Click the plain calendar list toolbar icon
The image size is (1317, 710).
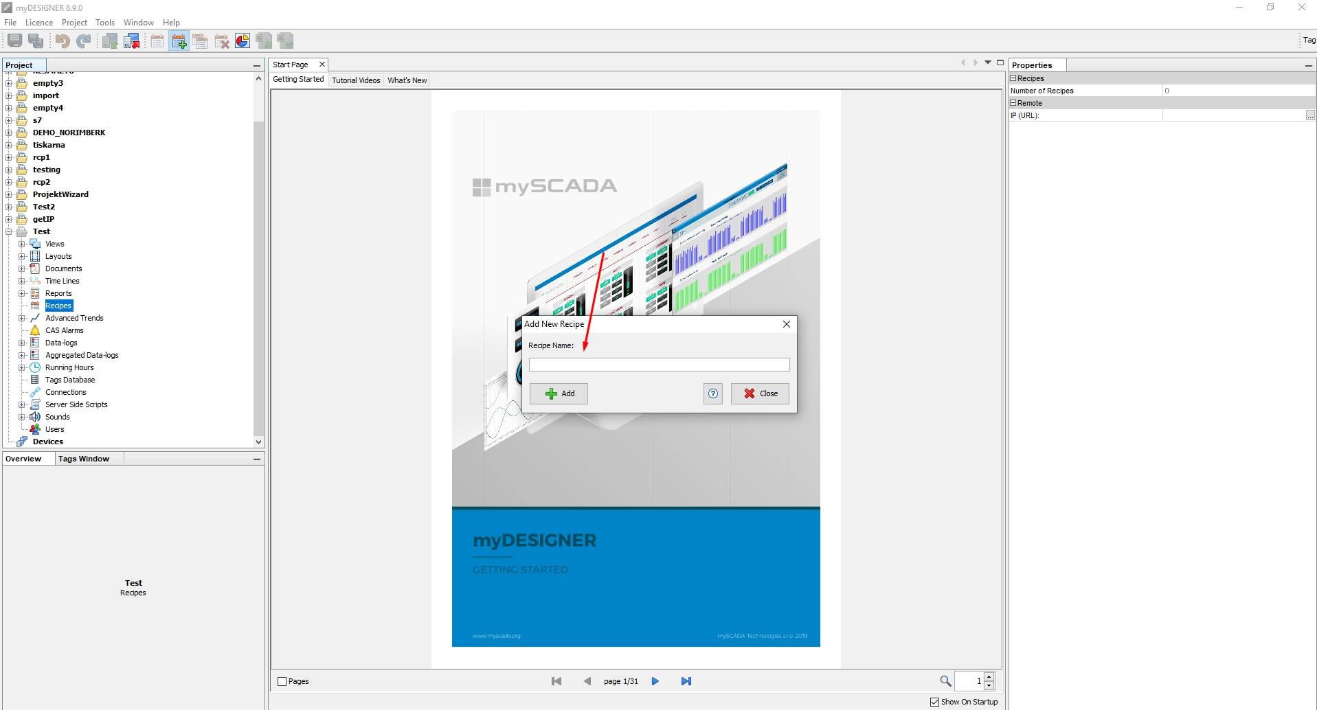157,41
